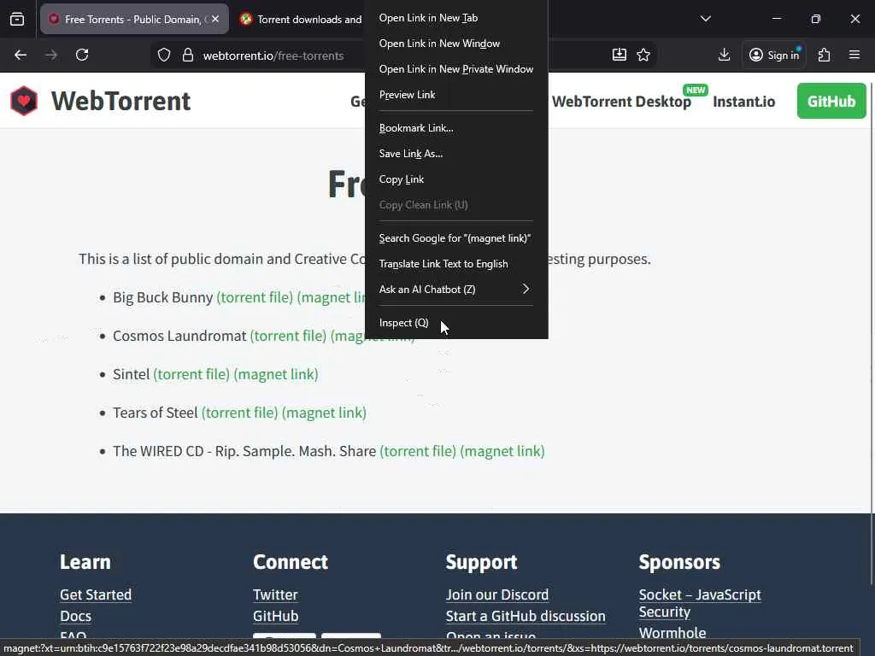
Task: Select Save Link As menu entry
Action: click(x=456, y=154)
